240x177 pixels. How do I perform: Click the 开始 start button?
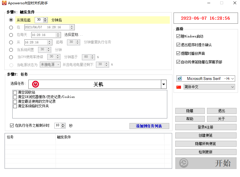(206, 163)
